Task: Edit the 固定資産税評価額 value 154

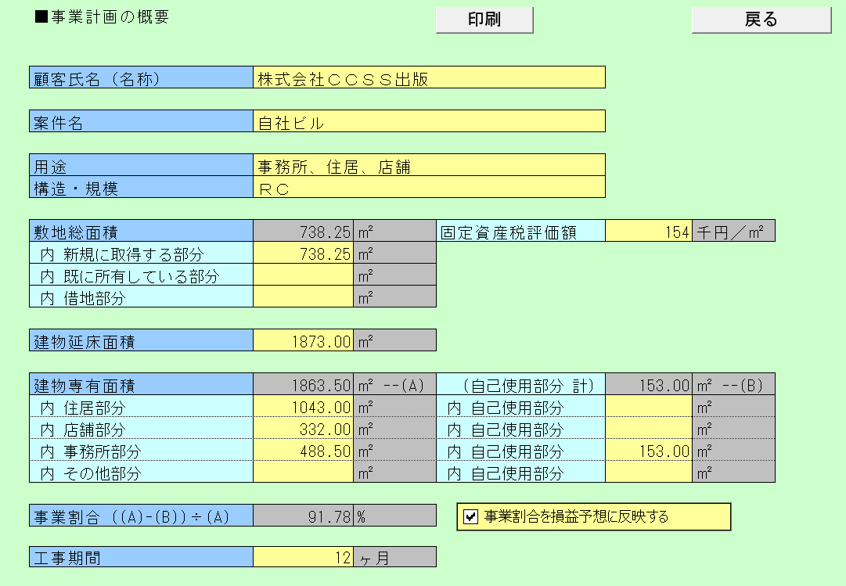Action: [x=649, y=232]
